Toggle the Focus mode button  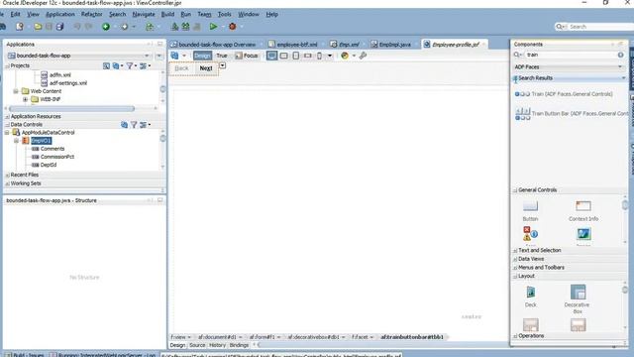247,56
